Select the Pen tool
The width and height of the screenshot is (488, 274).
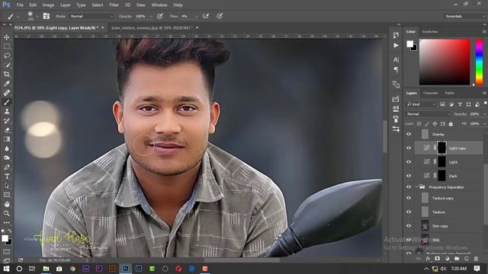[x=7, y=167]
